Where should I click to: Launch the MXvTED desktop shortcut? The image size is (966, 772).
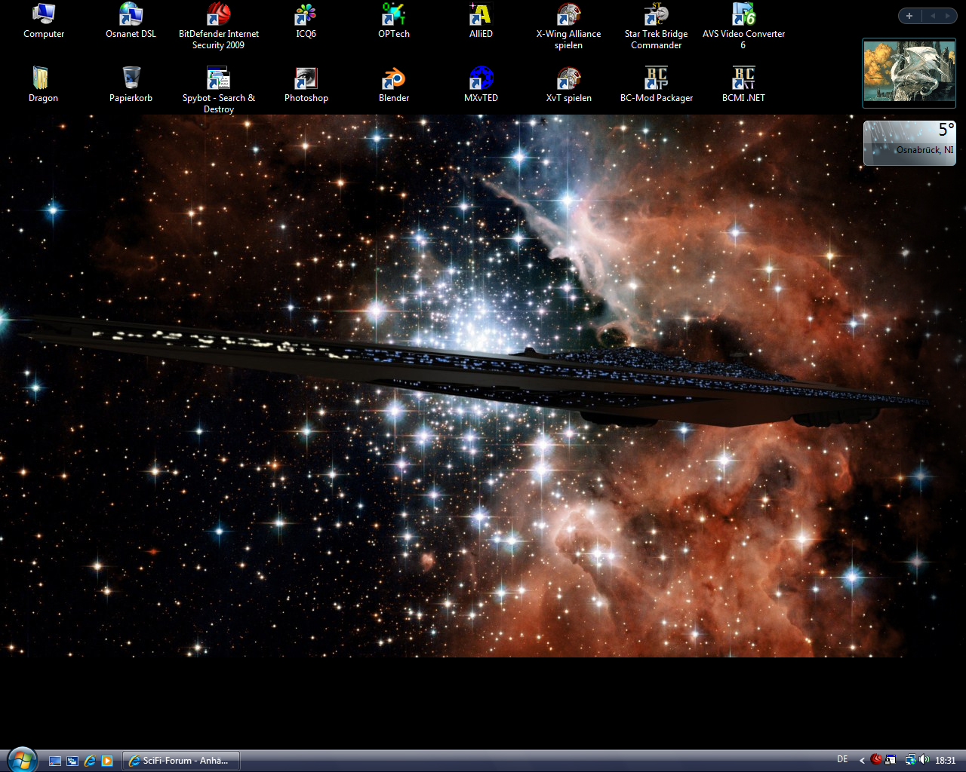click(481, 79)
